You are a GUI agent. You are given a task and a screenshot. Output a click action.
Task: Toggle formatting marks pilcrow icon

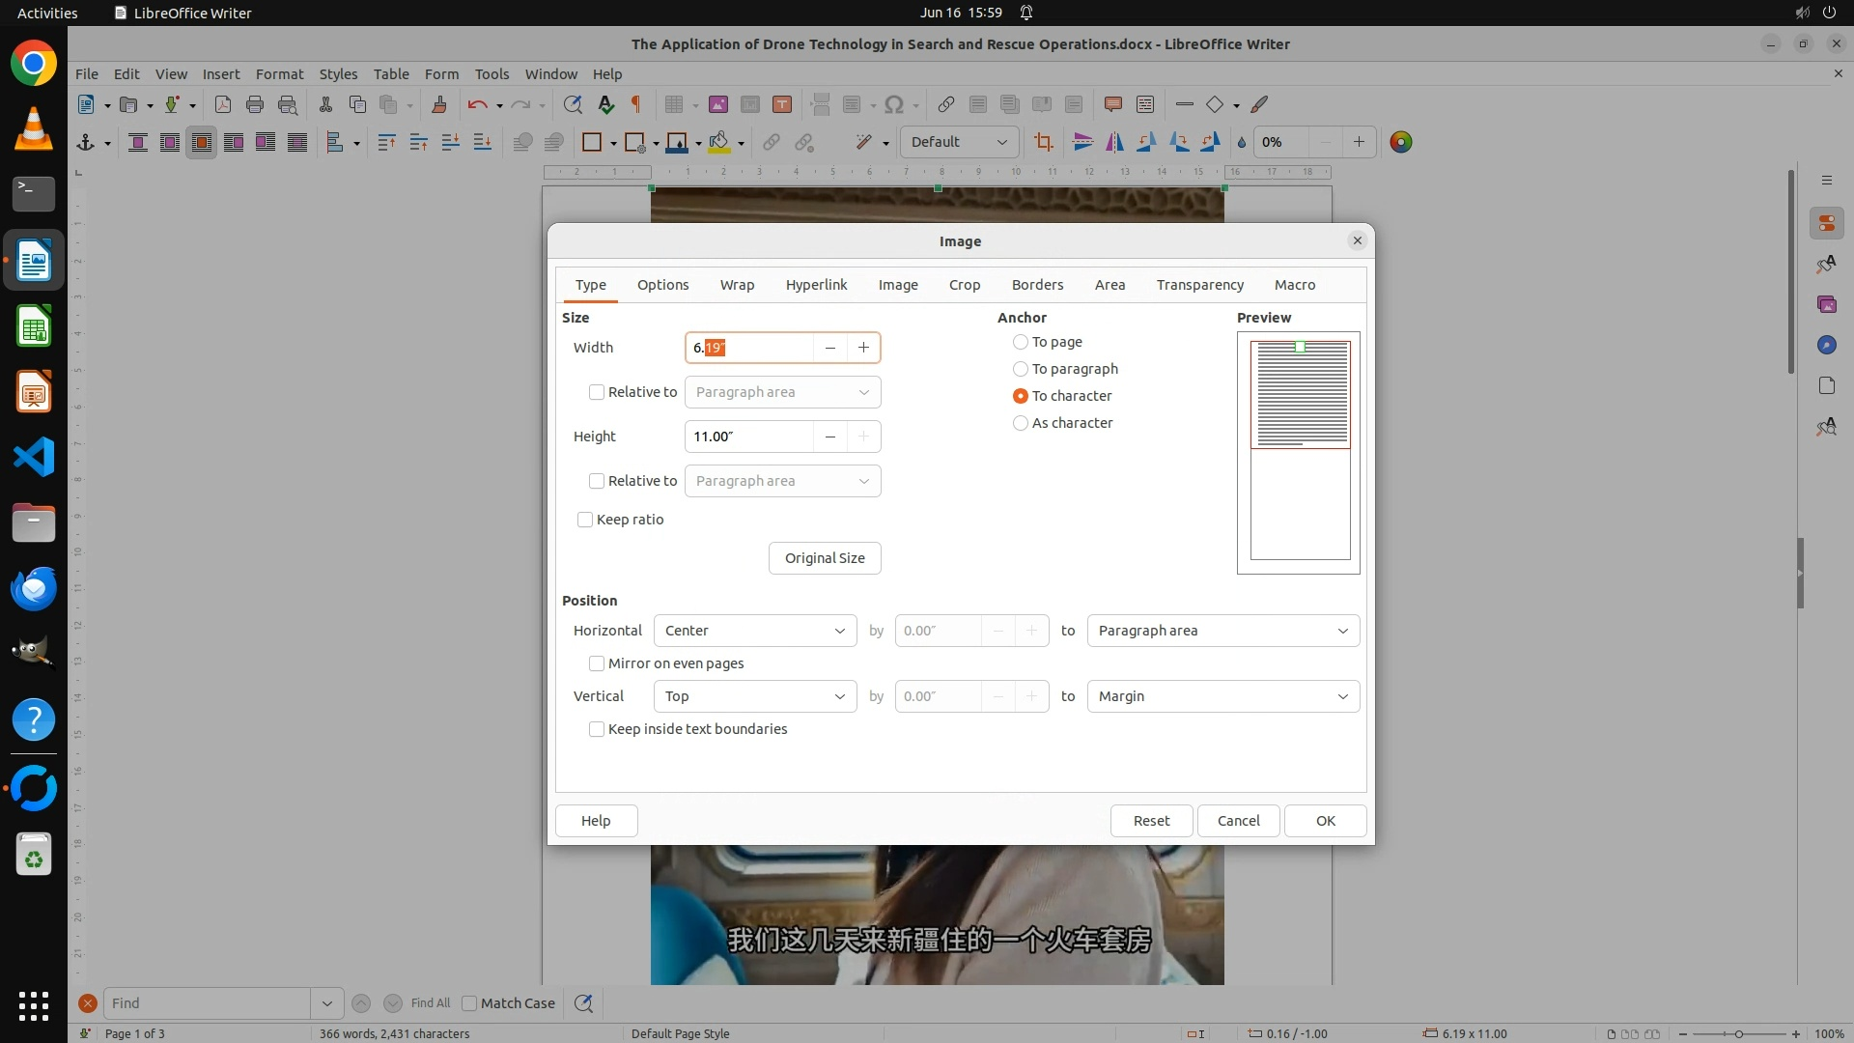[636, 104]
